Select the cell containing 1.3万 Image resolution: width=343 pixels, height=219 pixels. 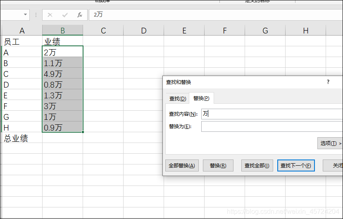click(62, 95)
